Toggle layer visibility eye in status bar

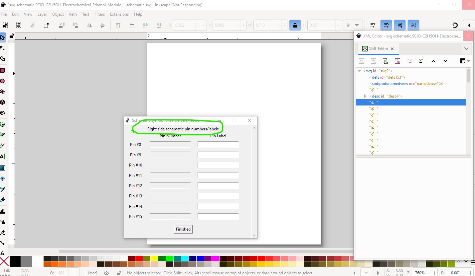point(106,273)
